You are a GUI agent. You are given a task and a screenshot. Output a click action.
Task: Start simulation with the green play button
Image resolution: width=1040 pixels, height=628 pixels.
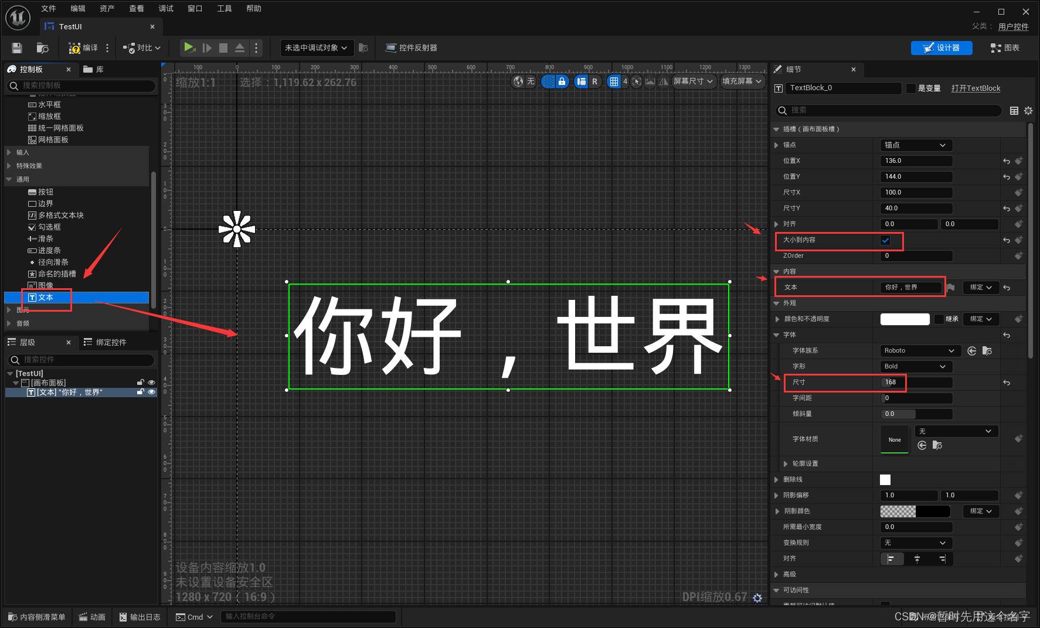click(x=189, y=47)
